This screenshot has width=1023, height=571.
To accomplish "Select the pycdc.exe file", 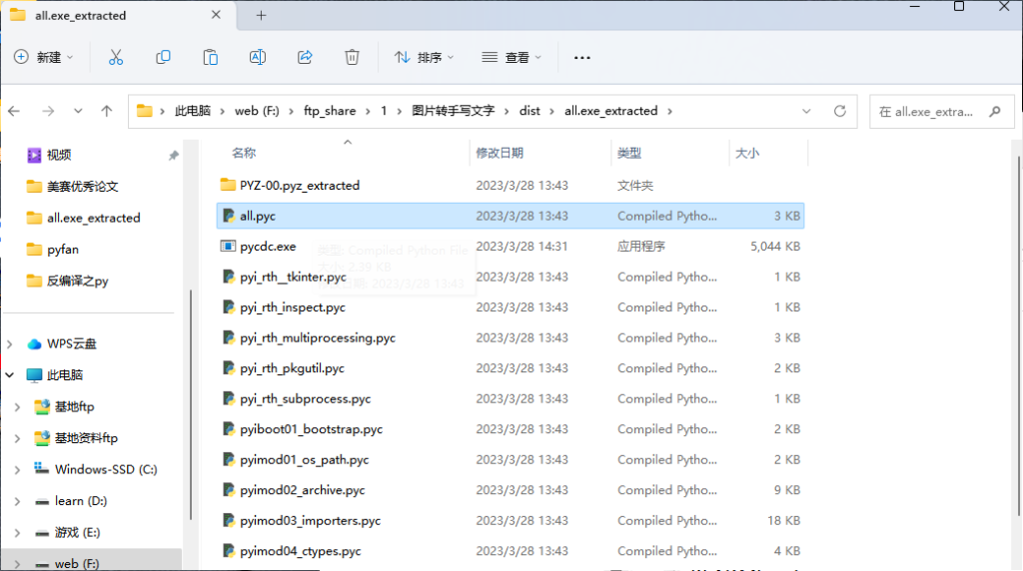I will pos(268,247).
